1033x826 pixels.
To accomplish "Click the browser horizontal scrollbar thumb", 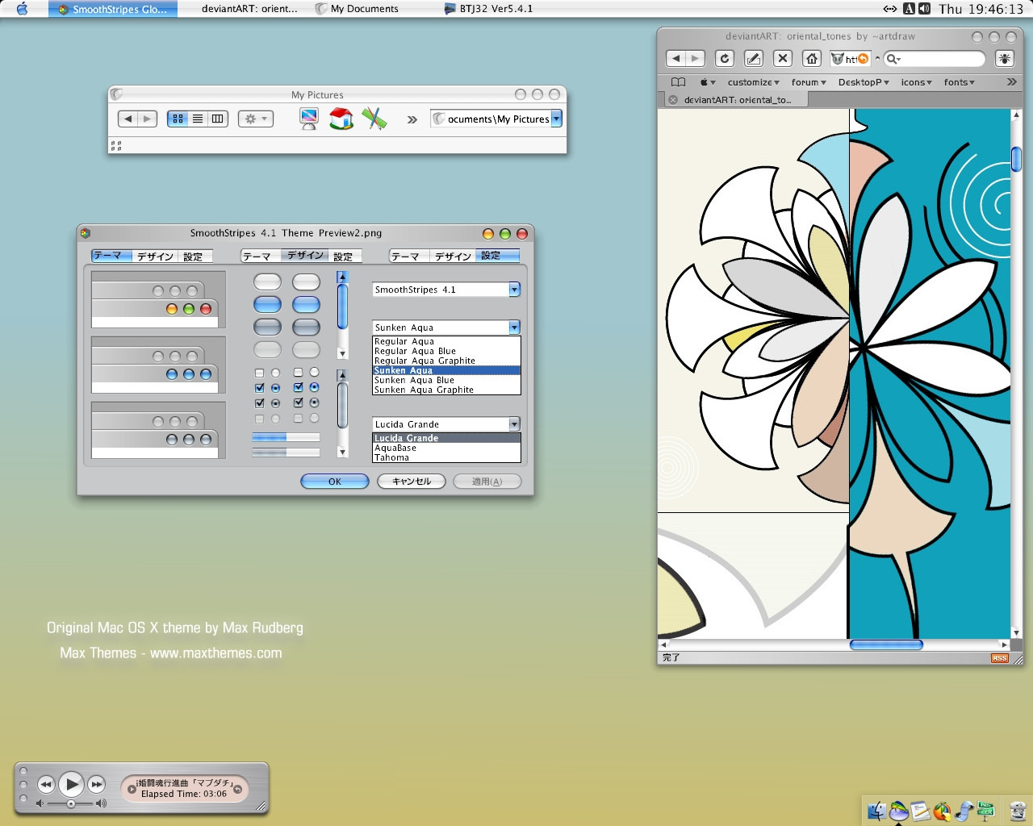I will [x=886, y=645].
